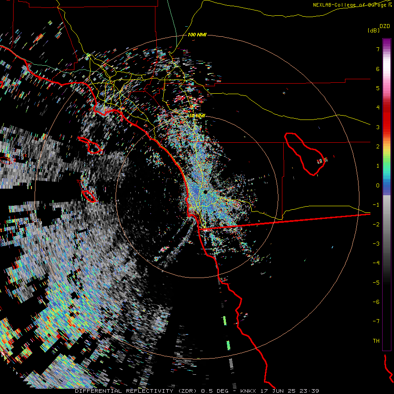
Task: Click the 100 NMI range ring label
Action: [197, 35]
